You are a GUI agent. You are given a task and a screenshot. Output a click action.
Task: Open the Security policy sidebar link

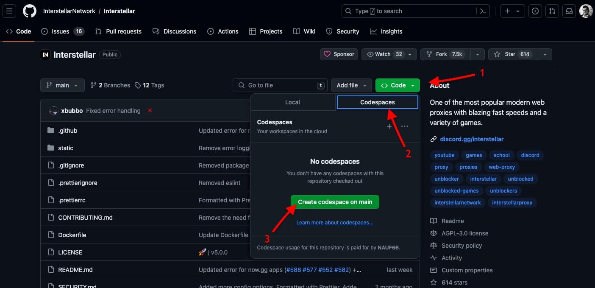pyautogui.click(x=456, y=246)
